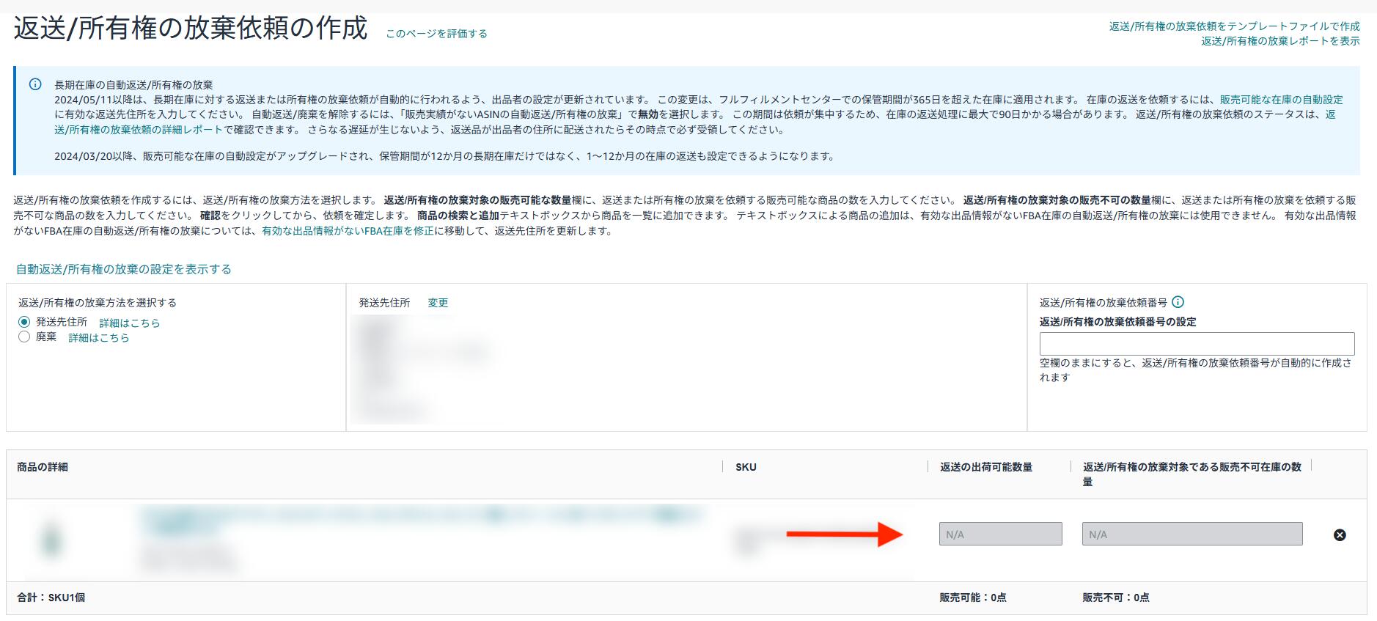Screen dimensions: 1377x621
Task: Click the SKU column header
Action: [x=746, y=467]
